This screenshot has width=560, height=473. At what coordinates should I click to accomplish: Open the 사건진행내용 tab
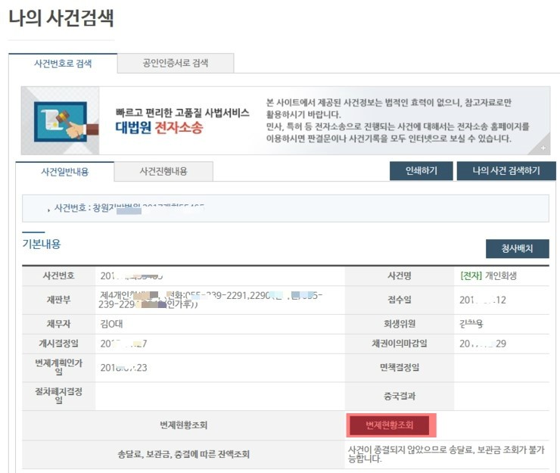coord(163,172)
